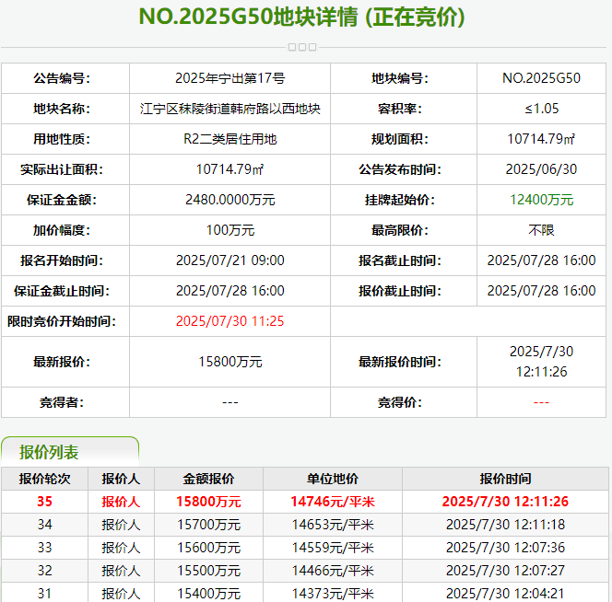The height and width of the screenshot is (602, 612).
Task: Click the red 限时竞价开始时间 value 2025/07/30 11:25
Action: [229, 321]
